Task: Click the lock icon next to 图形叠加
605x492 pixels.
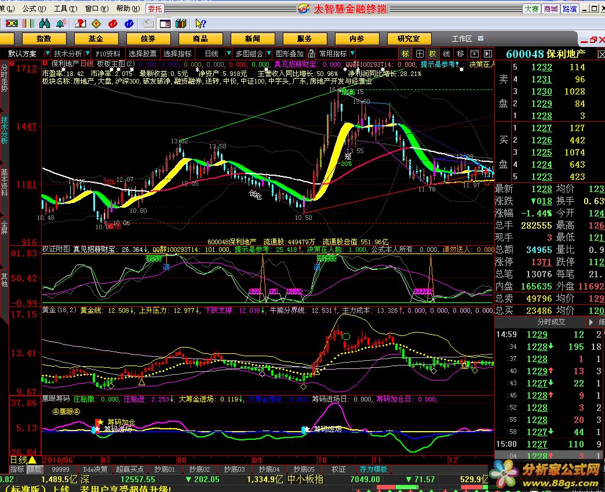Action: [311, 53]
